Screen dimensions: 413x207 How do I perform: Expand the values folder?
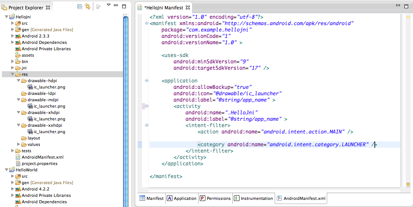(18, 144)
